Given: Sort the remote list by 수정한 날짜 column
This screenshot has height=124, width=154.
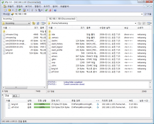Looking at the screenshot, I should [111, 28].
